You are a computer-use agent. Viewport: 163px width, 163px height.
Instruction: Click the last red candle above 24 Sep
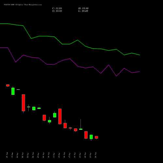(x=96, y=137)
